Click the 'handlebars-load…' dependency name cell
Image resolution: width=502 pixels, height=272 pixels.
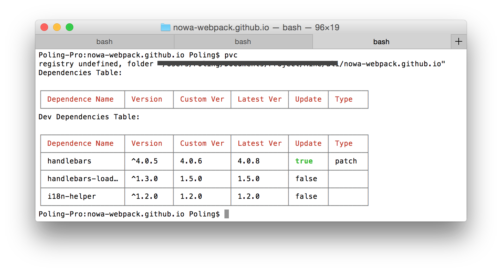coord(83,179)
